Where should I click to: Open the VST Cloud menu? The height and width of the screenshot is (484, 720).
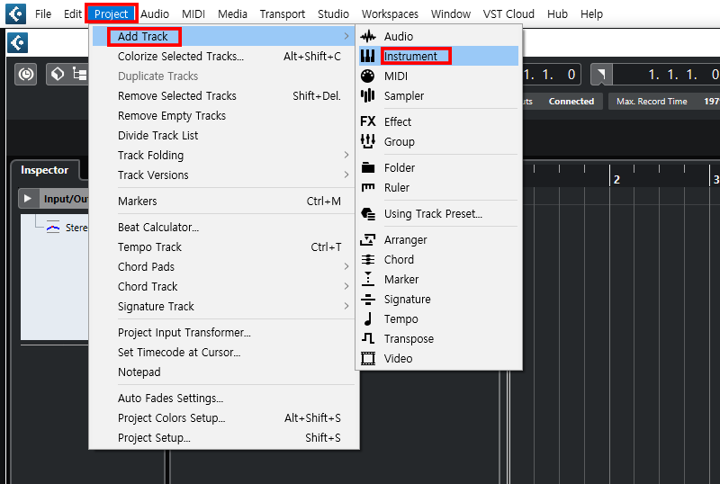pyautogui.click(x=508, y=14)
